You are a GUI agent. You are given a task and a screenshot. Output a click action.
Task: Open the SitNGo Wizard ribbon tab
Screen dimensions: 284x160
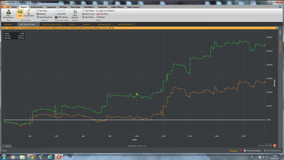[x=117, y=7]
